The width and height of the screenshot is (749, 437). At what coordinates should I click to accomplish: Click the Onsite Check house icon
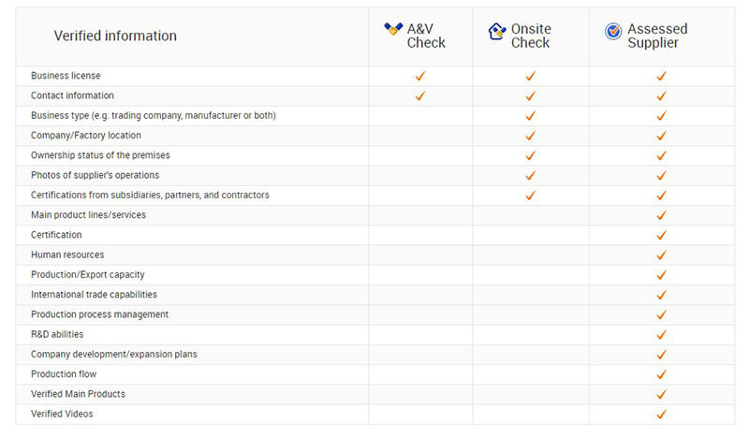click(x=497, y=32)
